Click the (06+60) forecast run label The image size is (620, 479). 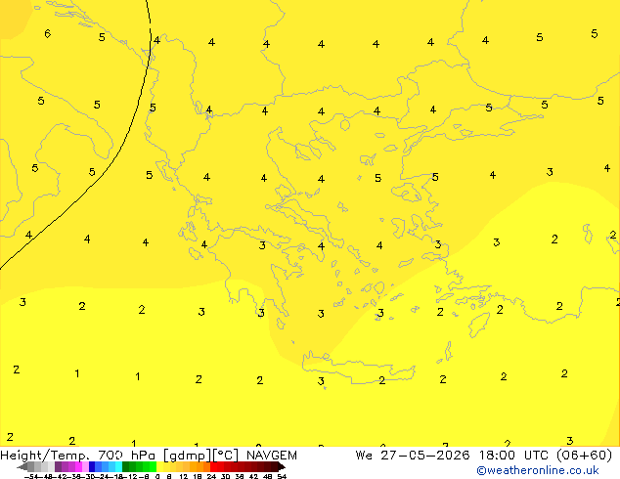click(584, 456)
